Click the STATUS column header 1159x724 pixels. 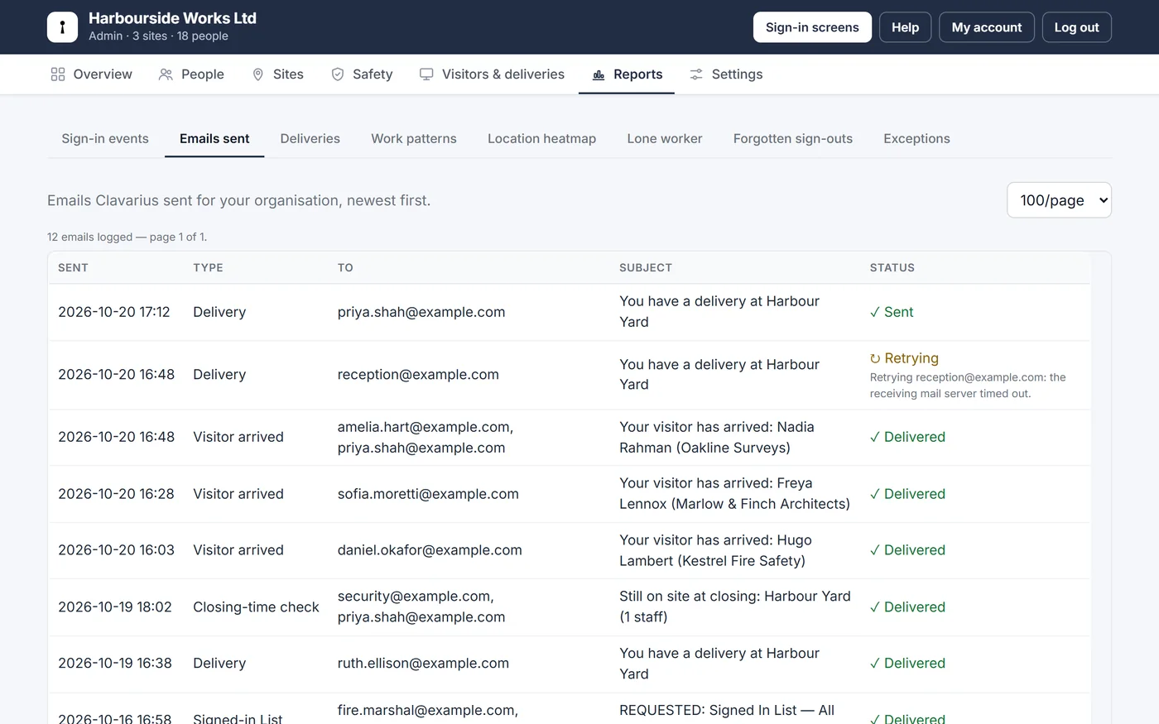pos(892,268)
